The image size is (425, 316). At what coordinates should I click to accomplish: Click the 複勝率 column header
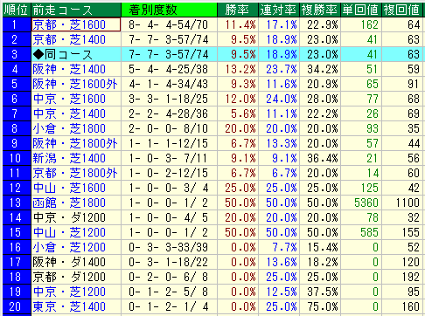coord(320,10)
